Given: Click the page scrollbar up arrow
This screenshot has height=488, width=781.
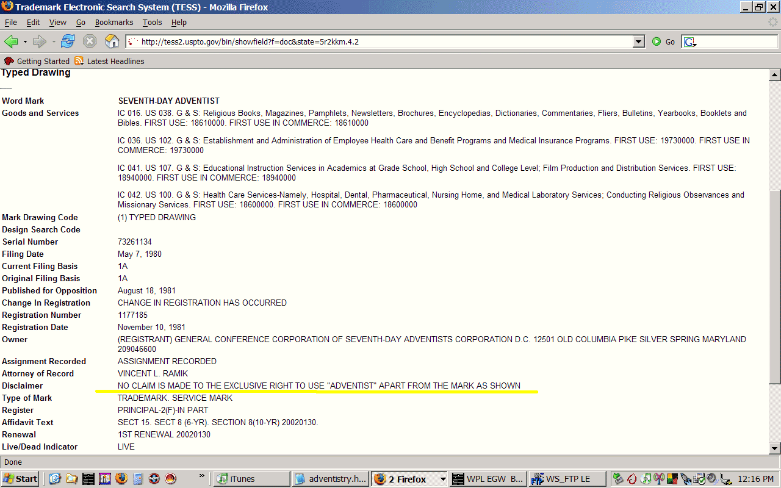Looking at the screenshot, I should [x=775, y=76].
